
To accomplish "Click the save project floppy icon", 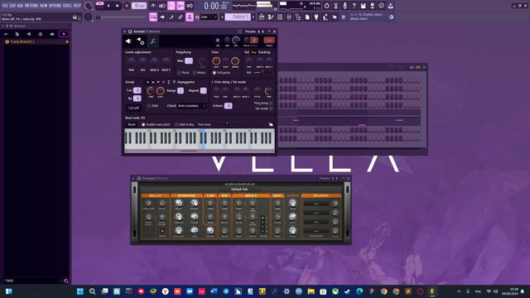I will click(363, 6).
